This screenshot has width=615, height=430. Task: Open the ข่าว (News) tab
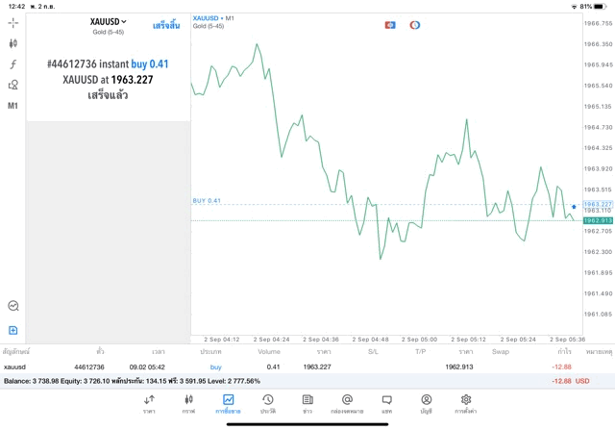point(307,403)
